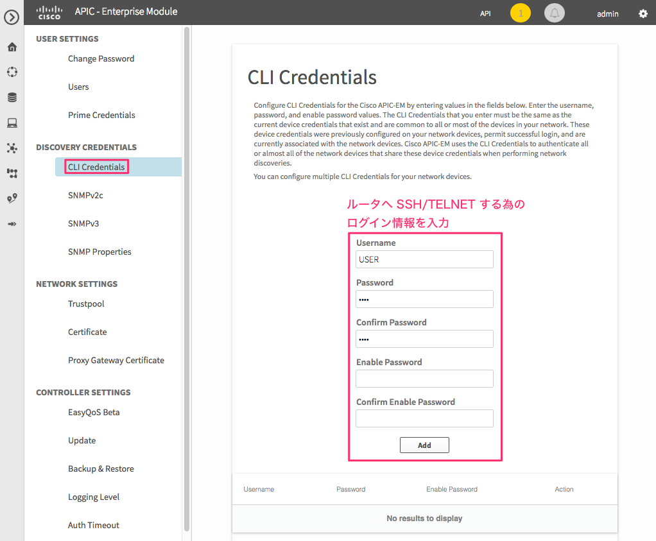
Task: Open Discovery via the dashed circle icon
Action: [12, 72]
